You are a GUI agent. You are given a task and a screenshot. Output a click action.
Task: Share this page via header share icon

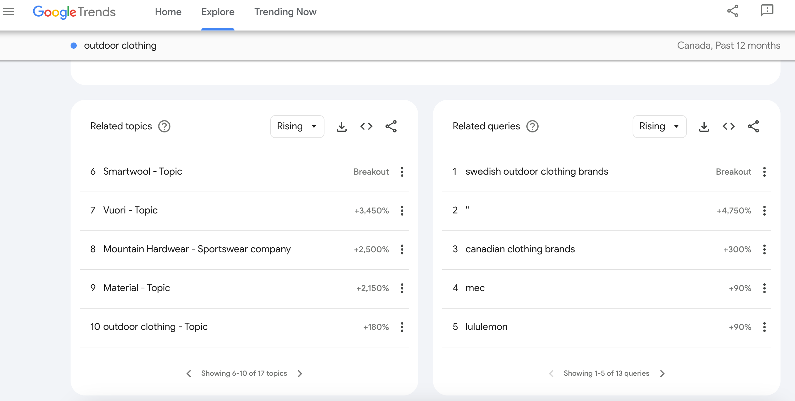732,11
